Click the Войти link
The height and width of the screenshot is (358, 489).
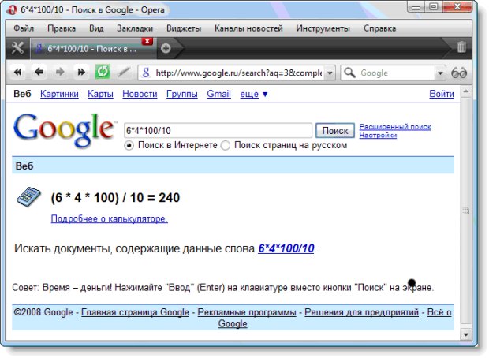(442, 94)
